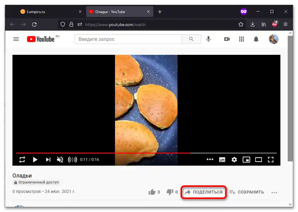Switch to theater mode
This screenshot has width=298, height=212.
(258, 160)
